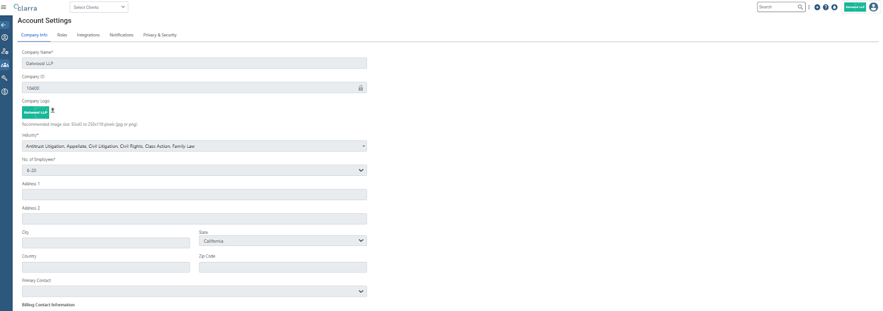Expand the Primary Contact dropdown

[194, 291]
